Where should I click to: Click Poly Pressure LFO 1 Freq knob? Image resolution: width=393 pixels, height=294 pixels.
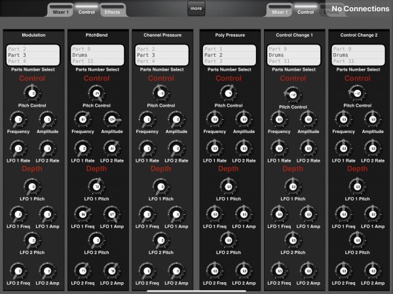[215, 214]
